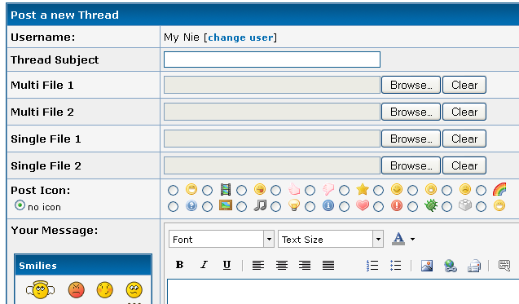519x304 pixels.
Task: Click the framed picture post icon
Action: [226, 205]
